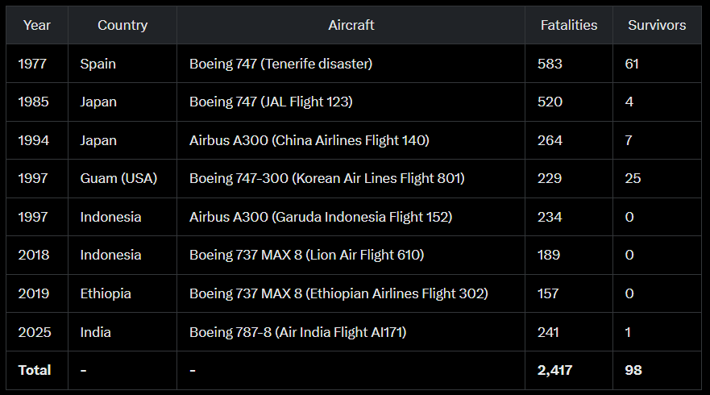This screenshot has width=710, height=395.
Task: Select Garuda Indonesia Flight 152 cell
Action: click(x=351, y=217)
